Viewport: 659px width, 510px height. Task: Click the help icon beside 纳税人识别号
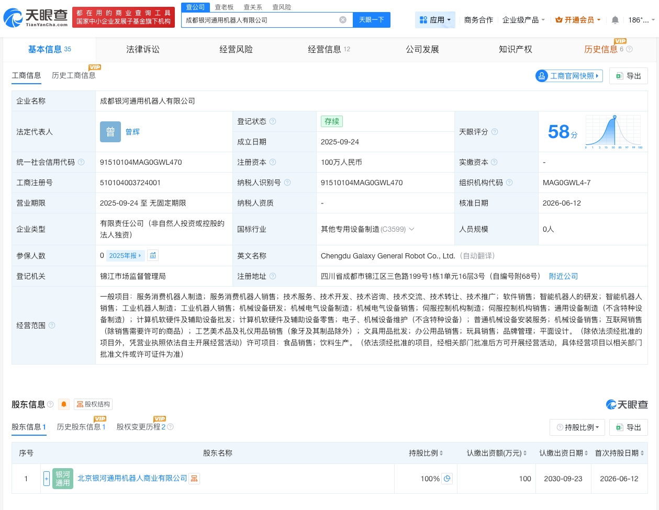pos(287,183)
